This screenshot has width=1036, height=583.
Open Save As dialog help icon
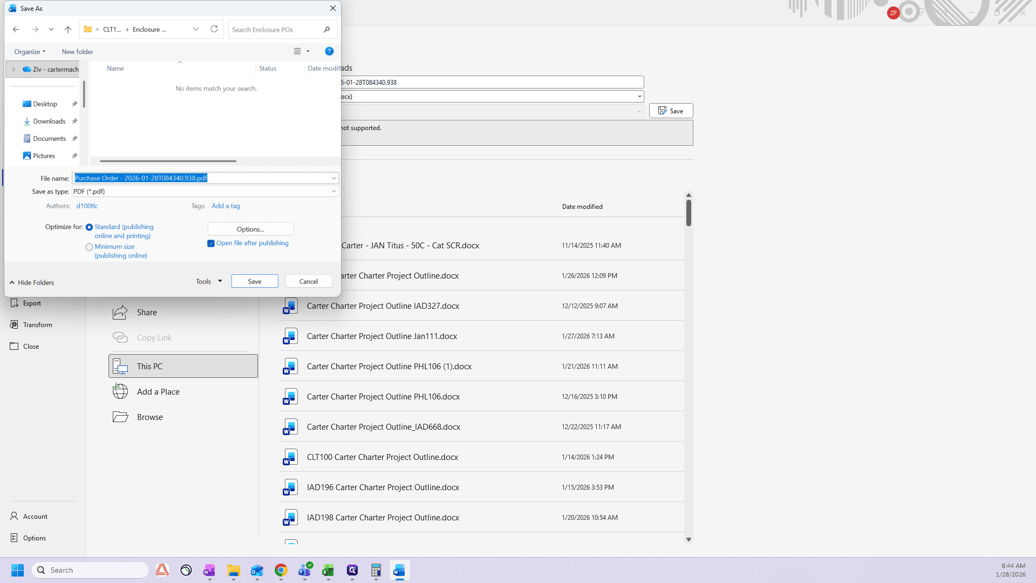[x=329, y=51]
